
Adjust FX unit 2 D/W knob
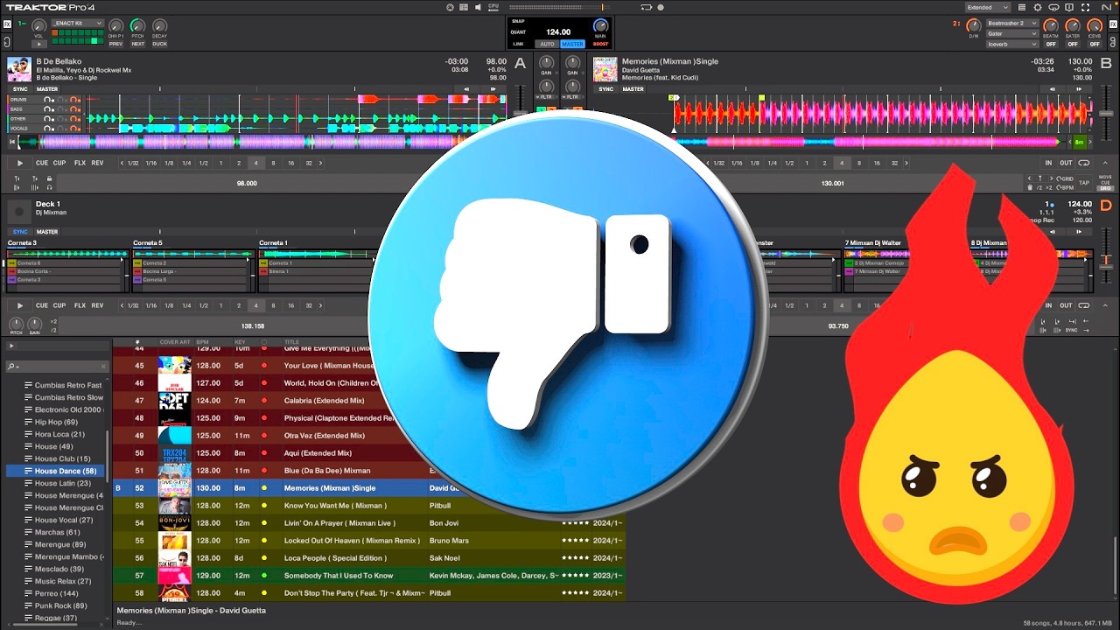click(974, 25)
